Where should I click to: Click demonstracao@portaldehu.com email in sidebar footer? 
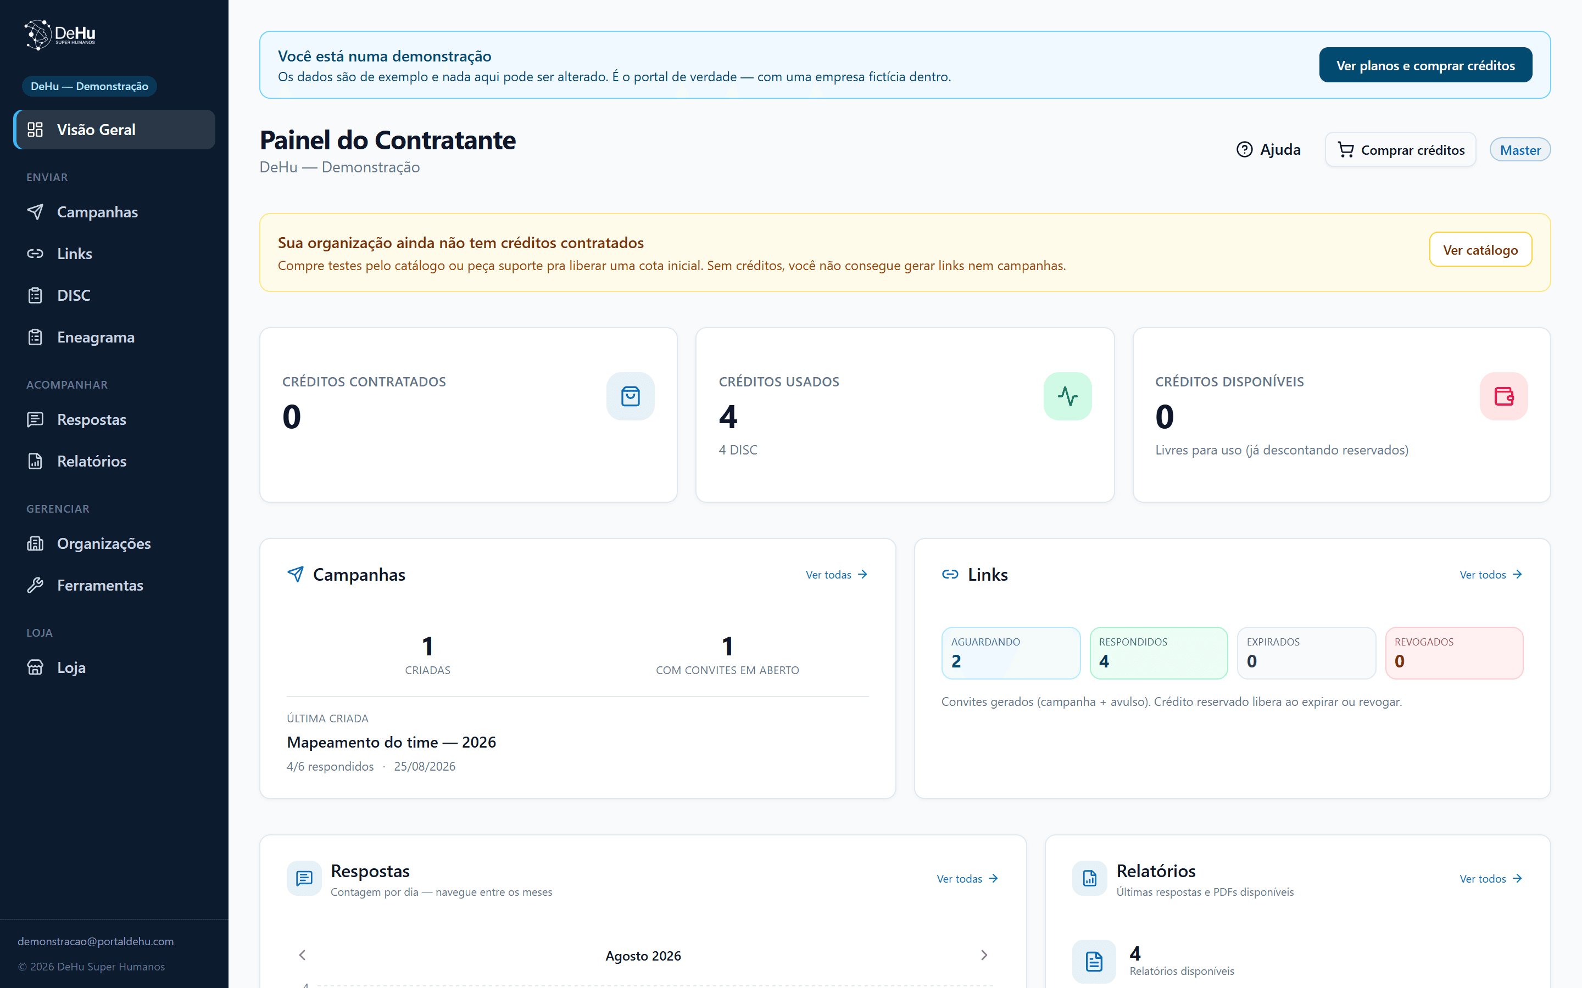coord(96,941)
